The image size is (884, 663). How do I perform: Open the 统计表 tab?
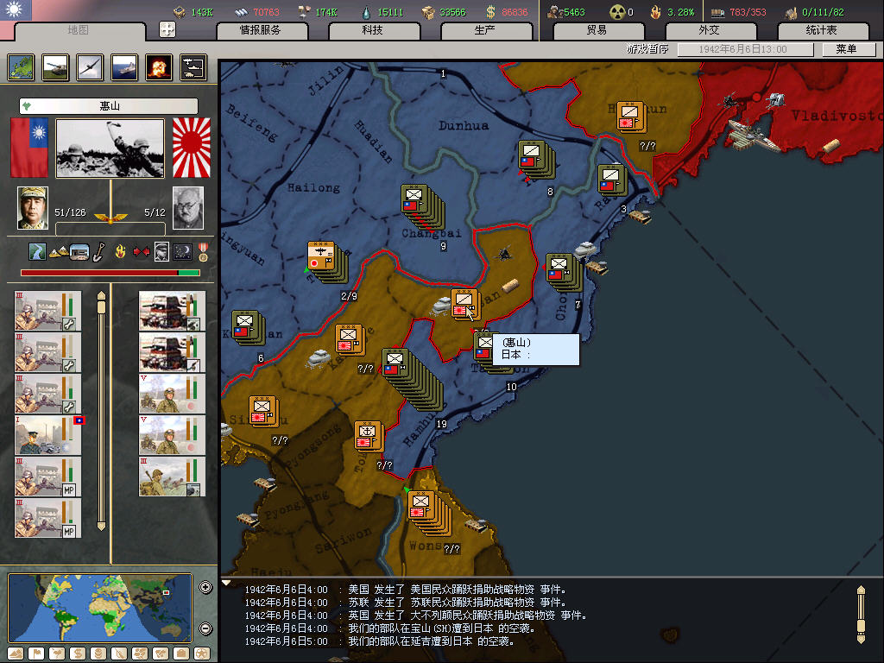[822, 30]
